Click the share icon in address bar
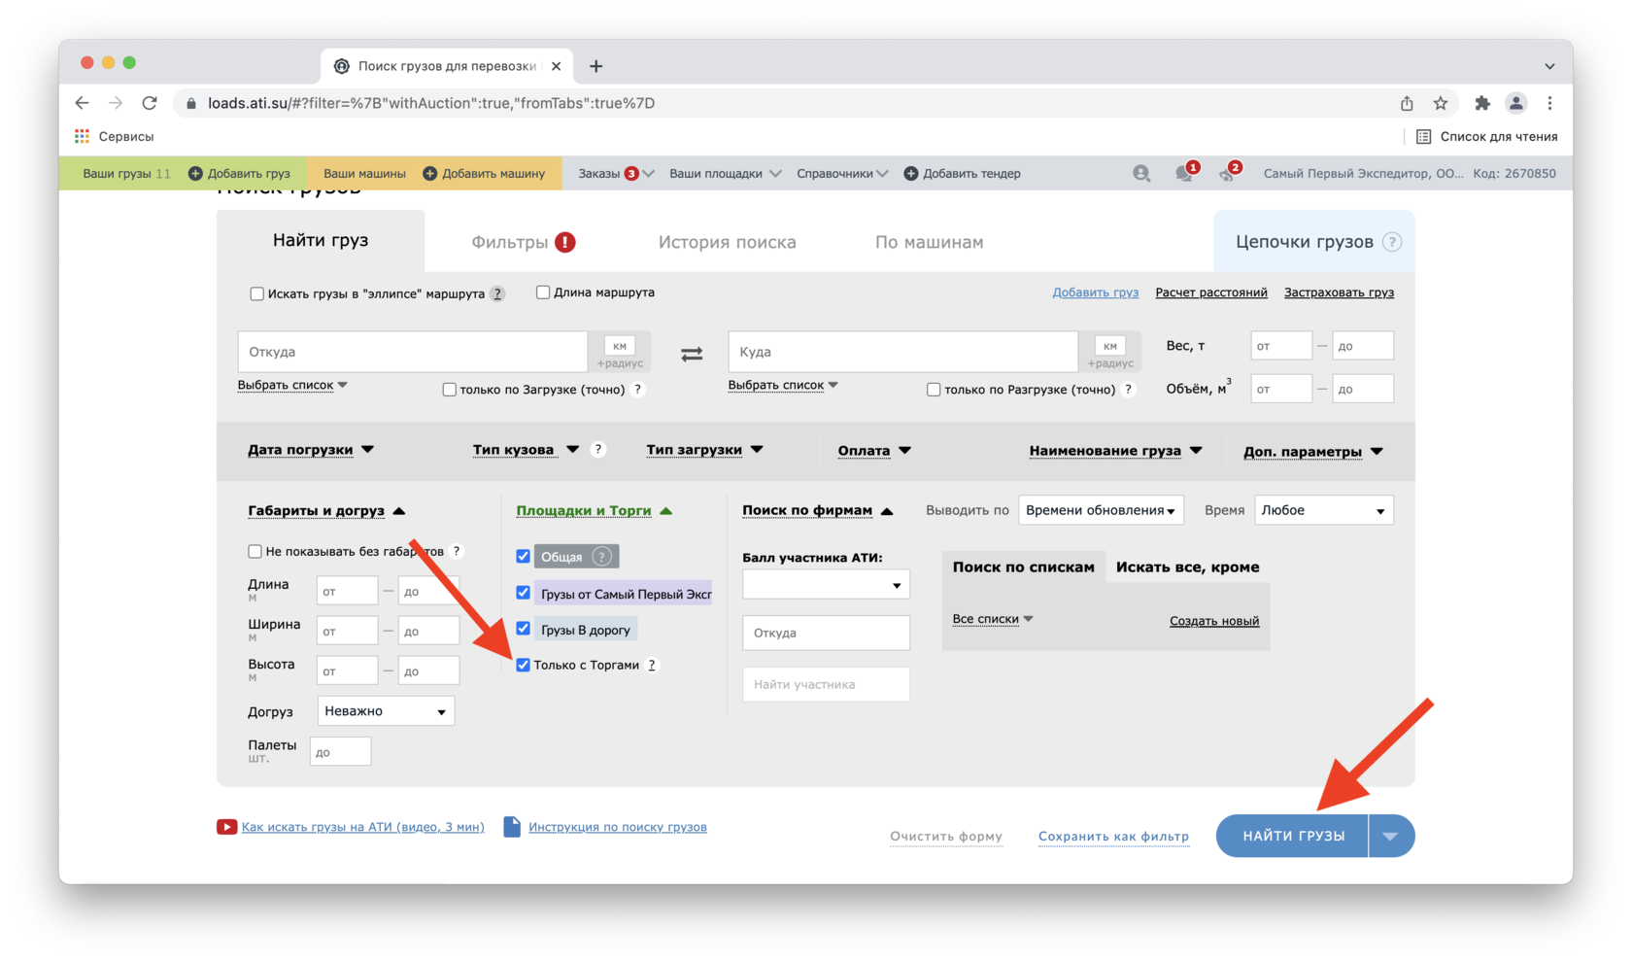The width and height of the screenshot is (1632, 962). pos(1407,103)
